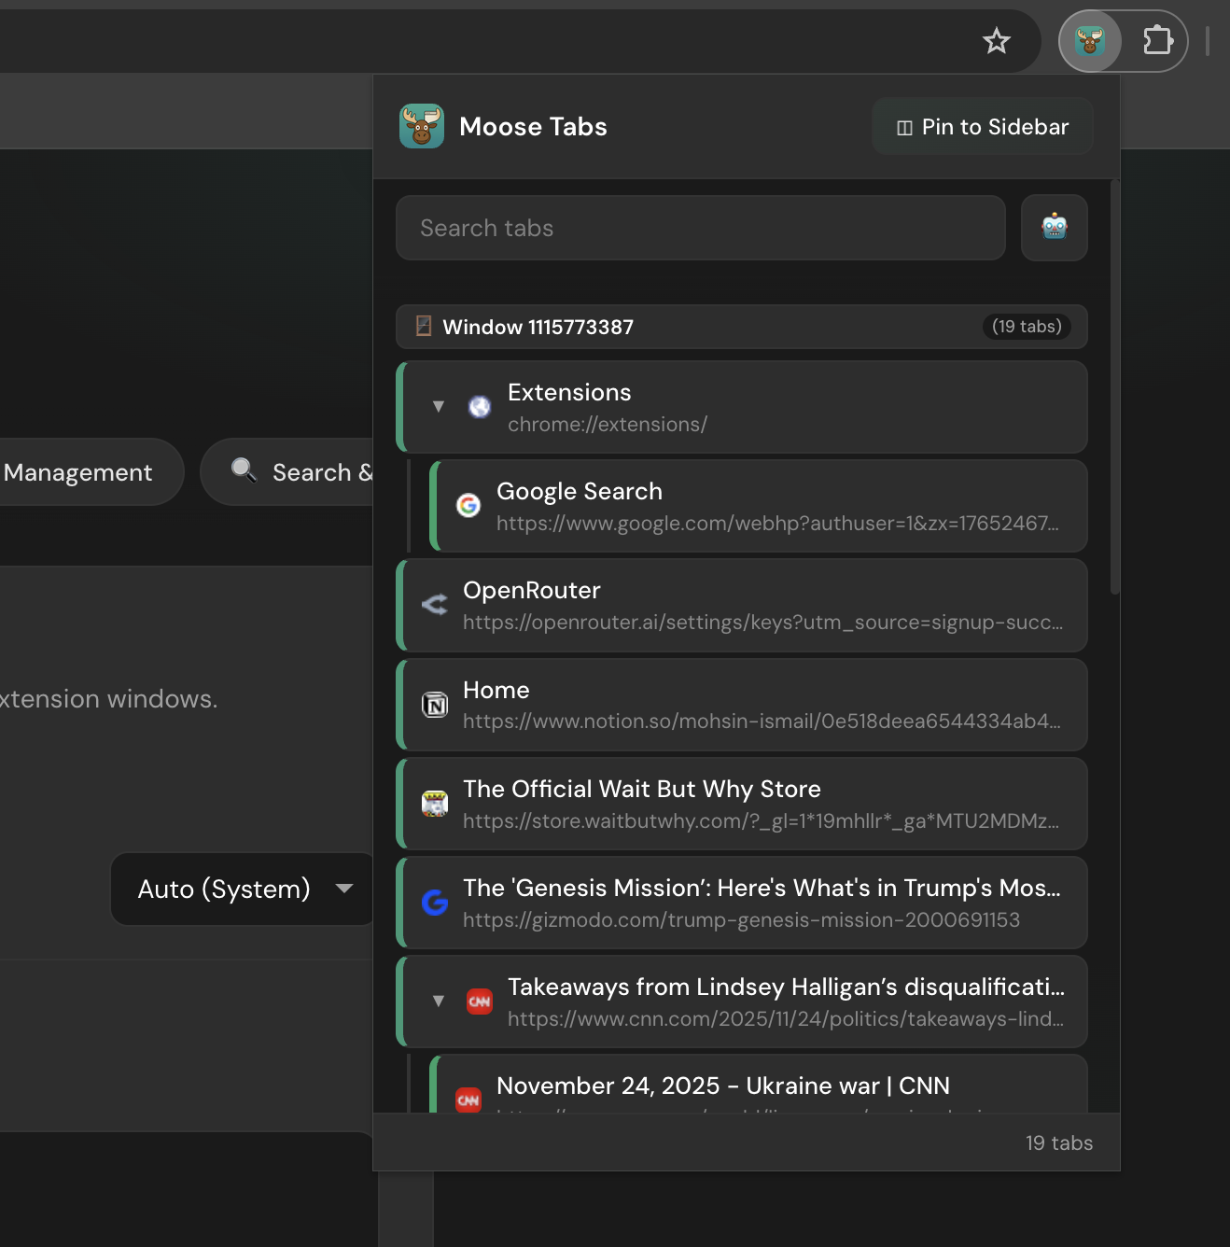Switch to the Notion Home tab
The height and width of the screenshot is (1247, 1230).
point(742,705)
